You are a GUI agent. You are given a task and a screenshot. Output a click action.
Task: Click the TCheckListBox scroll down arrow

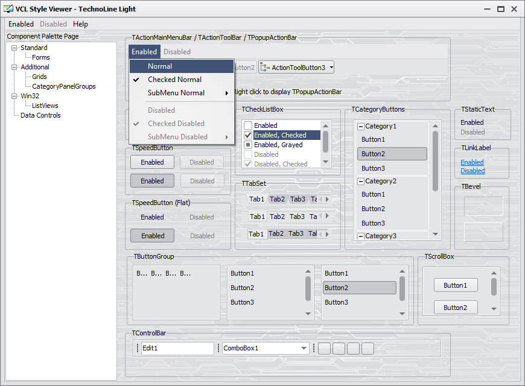click(325, 162)
